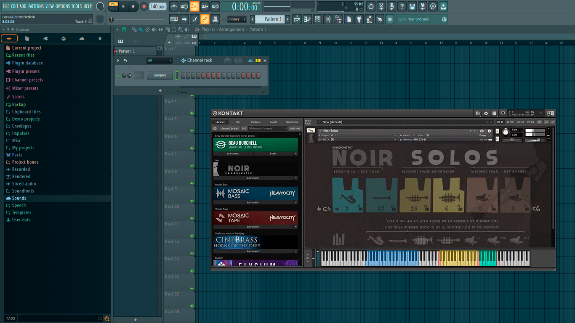The image size is (575, 323).
Task: Toggle the orange multilink to controllers button
Action: [x=205, y=19]
